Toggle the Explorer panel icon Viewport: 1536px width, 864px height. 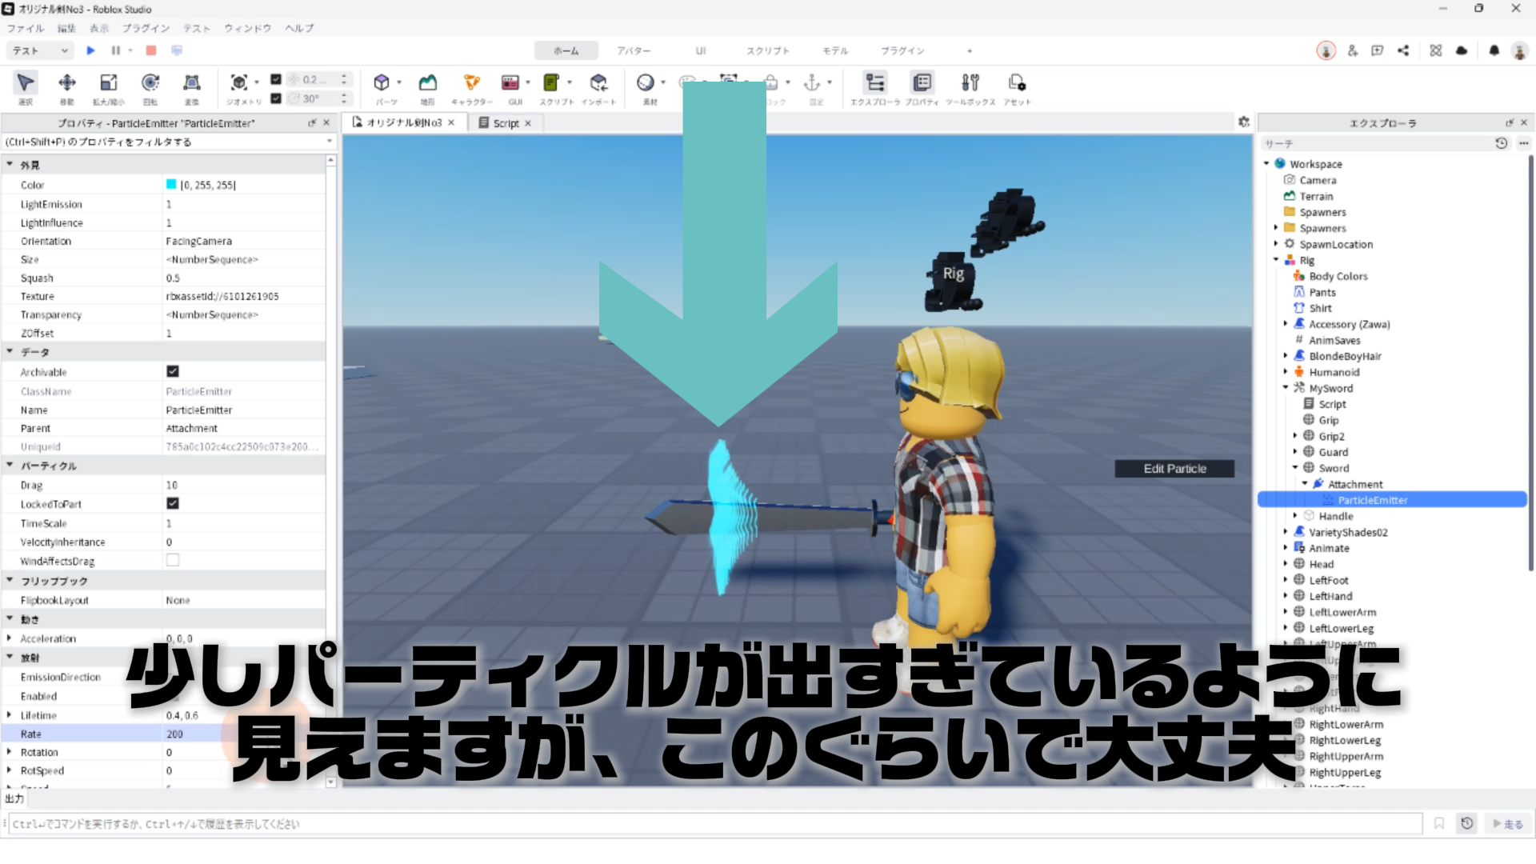[875, 83]
